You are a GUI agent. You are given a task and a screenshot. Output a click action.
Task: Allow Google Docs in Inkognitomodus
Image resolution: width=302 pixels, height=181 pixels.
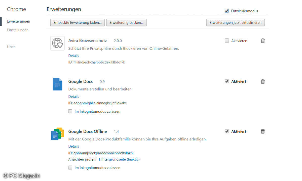click(70, 111)
